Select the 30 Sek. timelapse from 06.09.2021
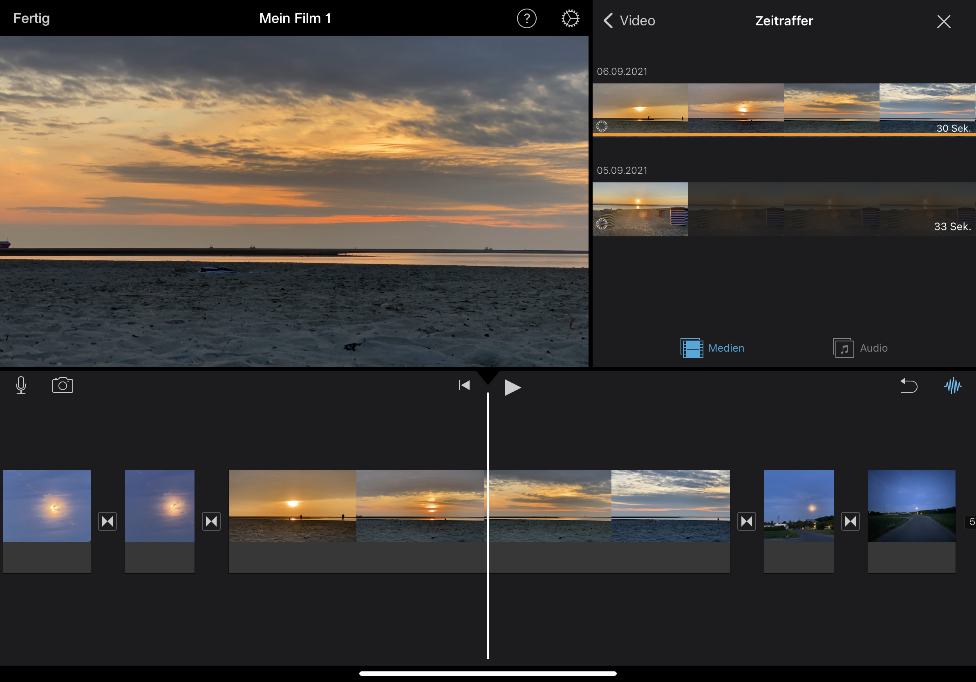Image resolution: width=976 pixels, height=682 pixels. click(783, 108)
